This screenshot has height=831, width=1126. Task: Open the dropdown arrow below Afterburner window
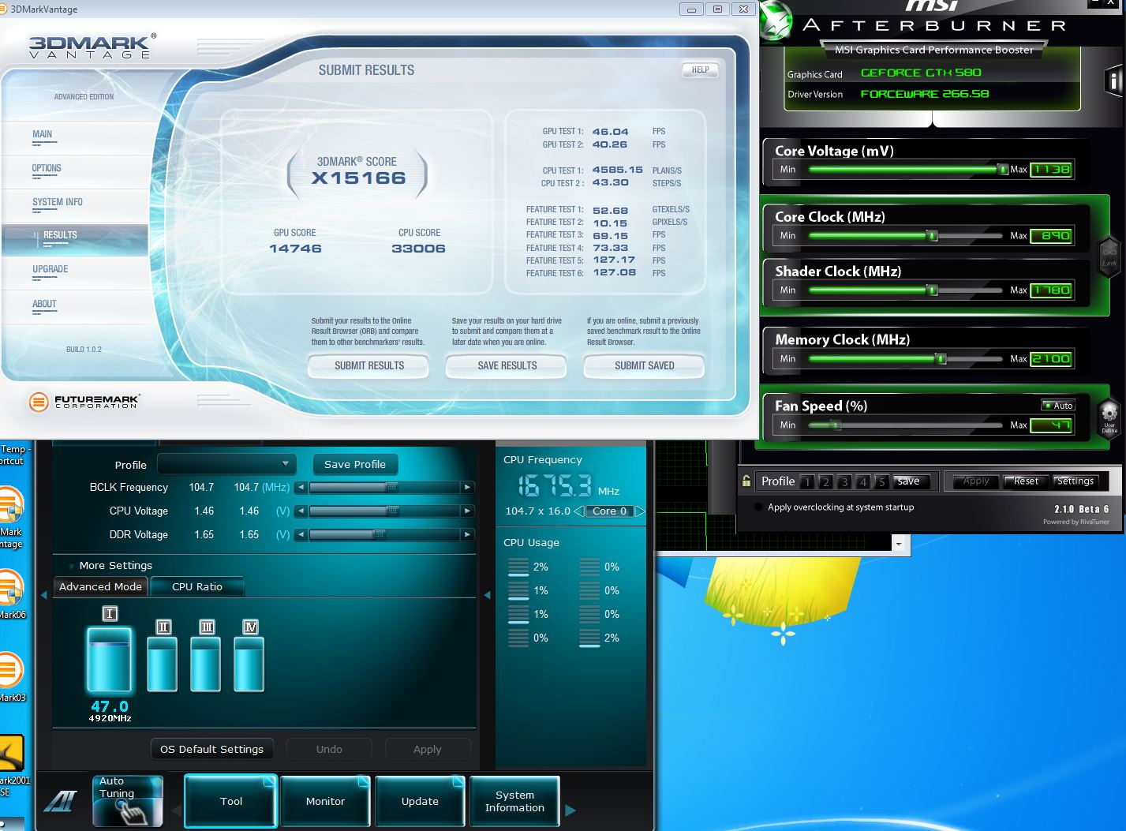pyautogui.click(x=898, y=544)
